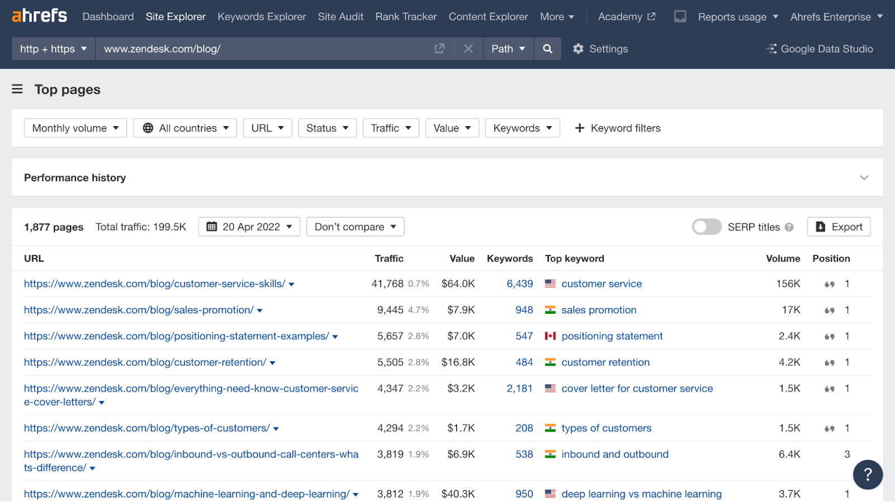This screenshot has height=502, width=895.
Task: Open the Value filter dropdown
Action: pyautogui.click(x=452, y=128)
